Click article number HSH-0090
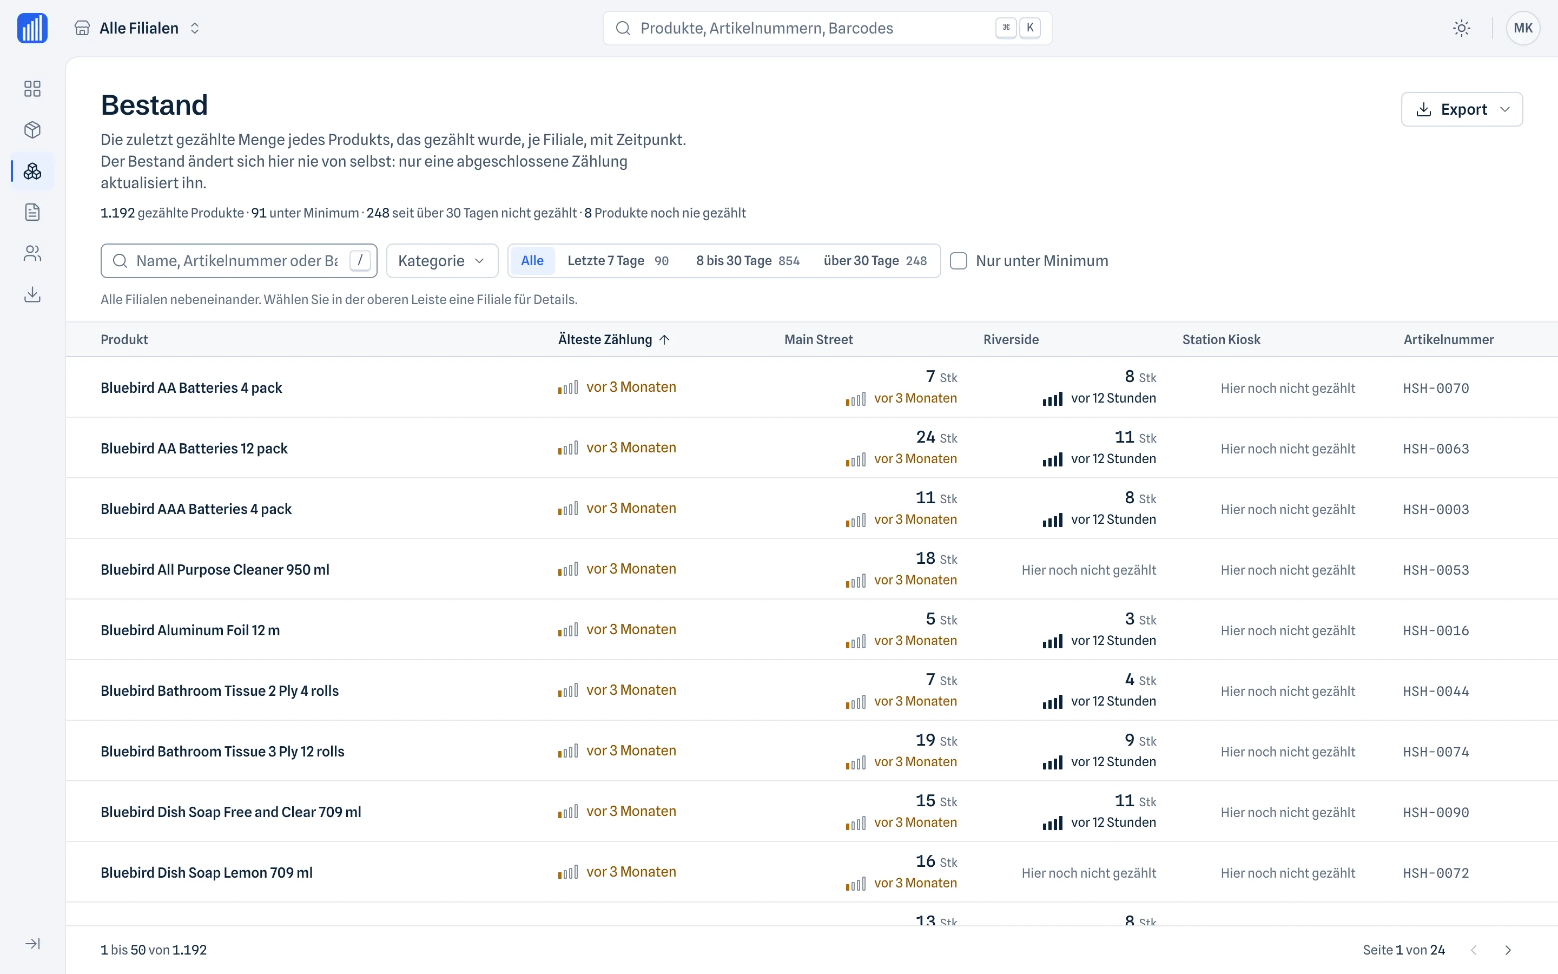This screenshot has width=1558, height=974. click(1436, 812)
